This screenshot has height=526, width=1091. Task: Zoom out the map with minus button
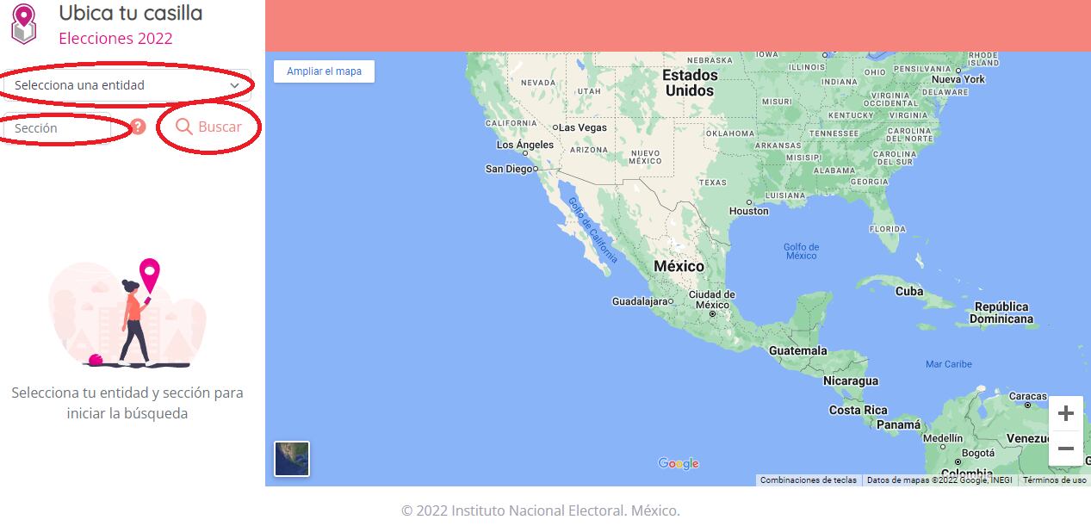(x=1065, y=449)
